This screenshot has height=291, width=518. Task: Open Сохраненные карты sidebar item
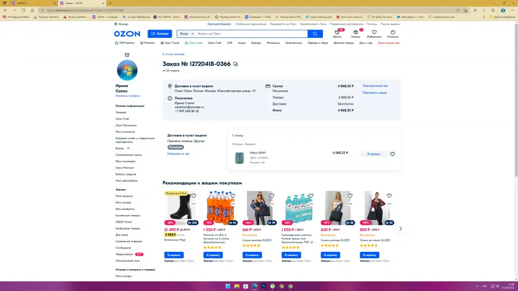pos(129,155)
